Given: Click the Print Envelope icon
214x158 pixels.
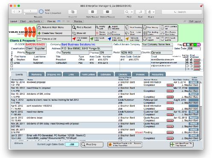Looking at the screenshot, I should coord(109,33).
